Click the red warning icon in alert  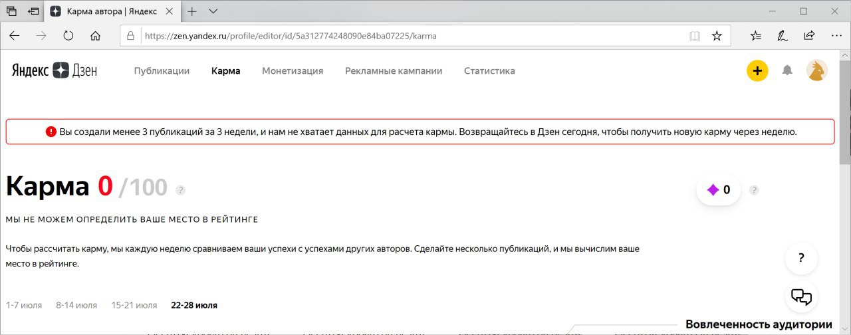pos(51,132)
